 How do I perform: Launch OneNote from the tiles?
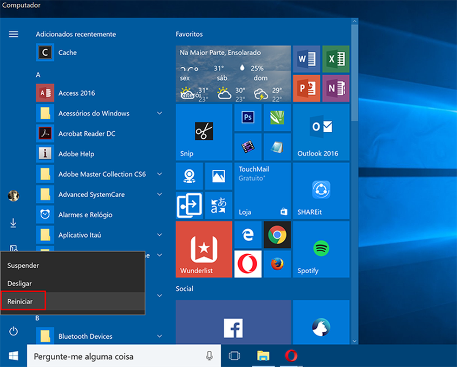coord(335,88)
